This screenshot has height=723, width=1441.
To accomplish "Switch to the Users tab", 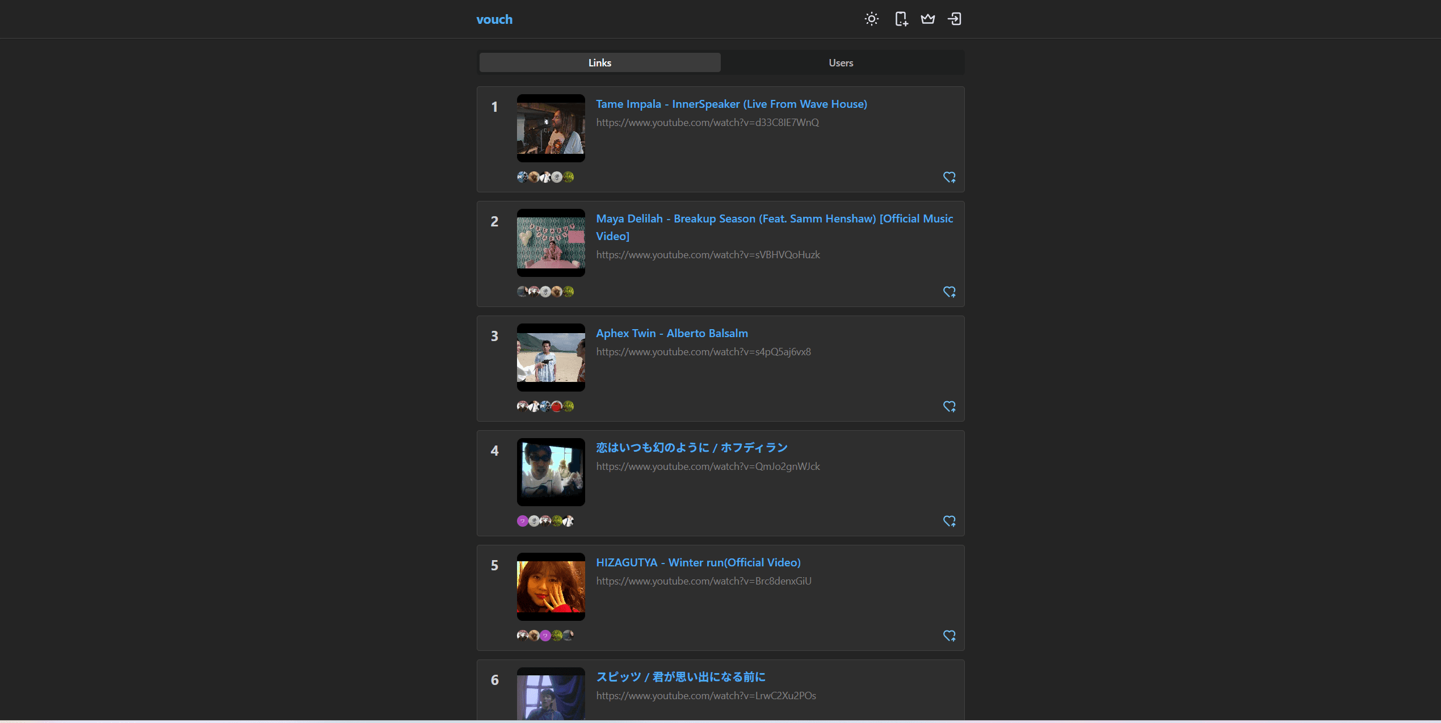I will click(841, 63).
